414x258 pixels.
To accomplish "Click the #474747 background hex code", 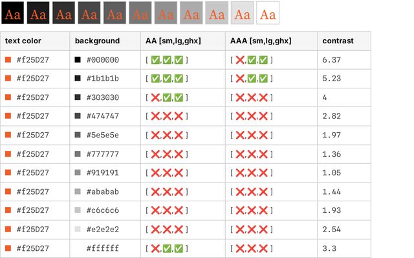I will (x=102, y=116).
